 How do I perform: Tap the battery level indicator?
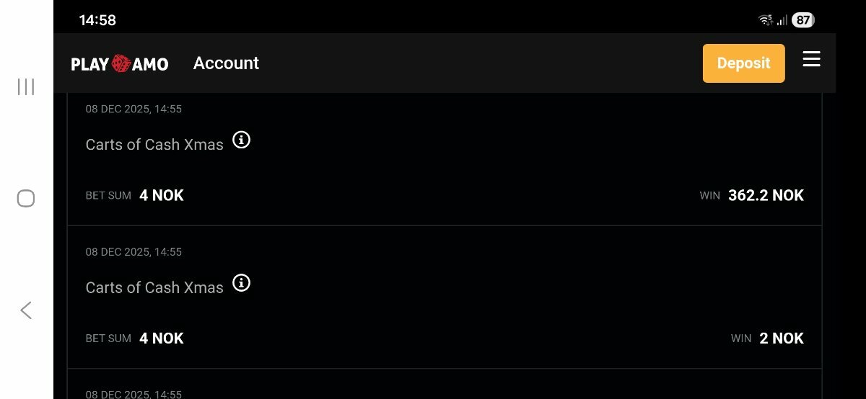point(803,20)
